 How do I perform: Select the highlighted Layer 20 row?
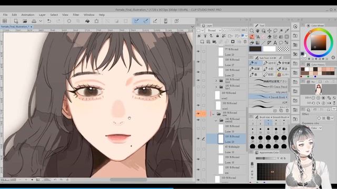[x=226, y=139]
